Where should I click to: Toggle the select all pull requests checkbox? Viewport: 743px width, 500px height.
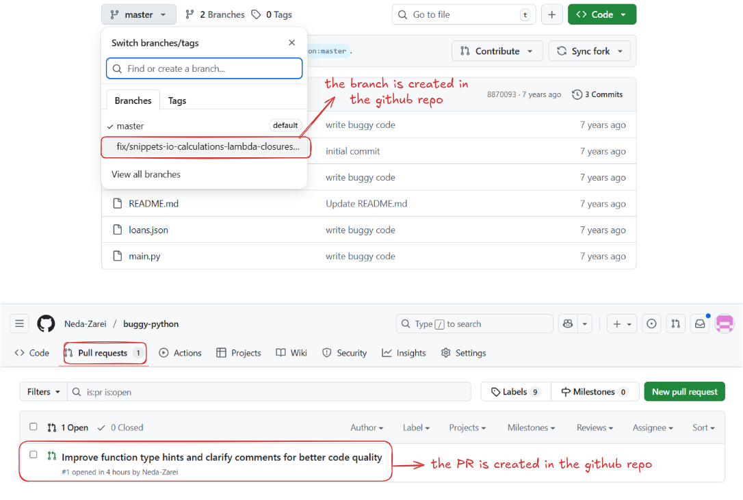[x=34, y=427]
